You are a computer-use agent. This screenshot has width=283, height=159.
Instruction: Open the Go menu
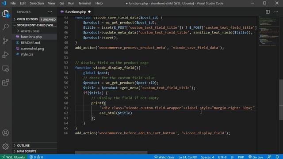tap(62, 3)
